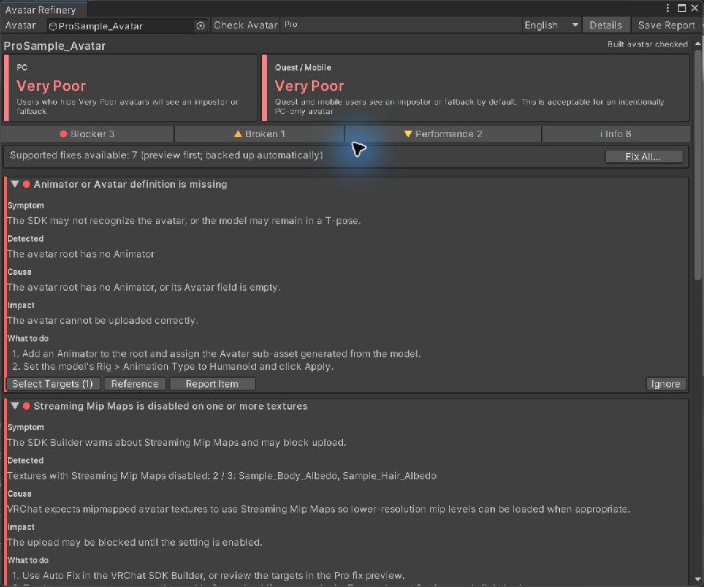Click the "Pro" label beside Check Avatar

[x=291, y=25]
